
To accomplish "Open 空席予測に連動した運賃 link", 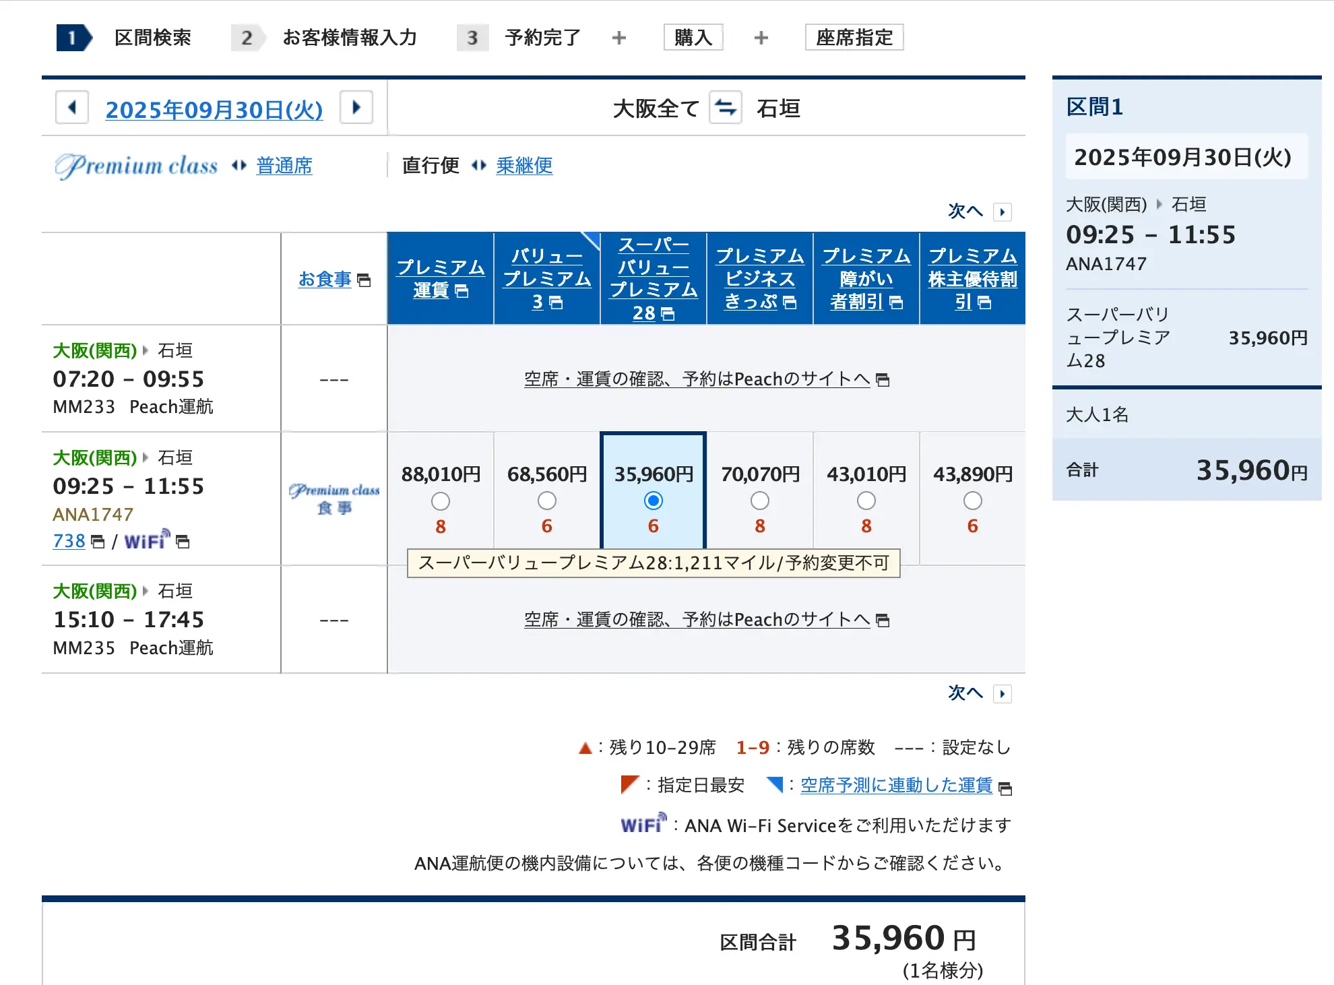I will tap(896, 786).
